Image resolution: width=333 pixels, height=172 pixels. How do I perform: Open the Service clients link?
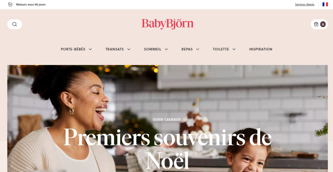point(305,5)
